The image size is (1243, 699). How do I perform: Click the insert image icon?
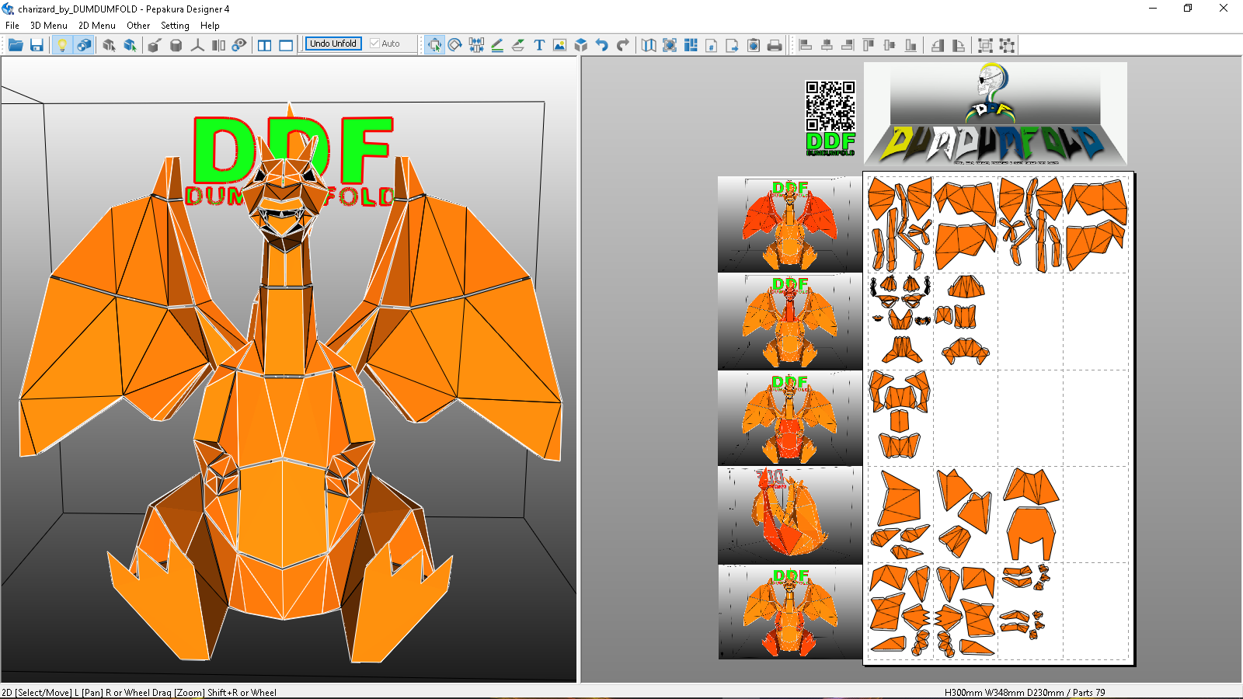(559, 45)
